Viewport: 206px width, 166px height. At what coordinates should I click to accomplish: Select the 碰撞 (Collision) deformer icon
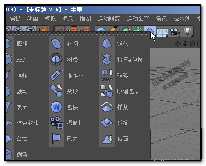pyautogui.click(x=107, y=123)
